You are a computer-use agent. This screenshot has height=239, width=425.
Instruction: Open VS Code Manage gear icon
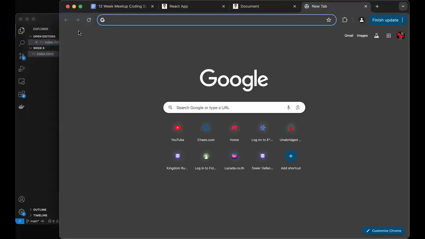(x=22, y=212)
